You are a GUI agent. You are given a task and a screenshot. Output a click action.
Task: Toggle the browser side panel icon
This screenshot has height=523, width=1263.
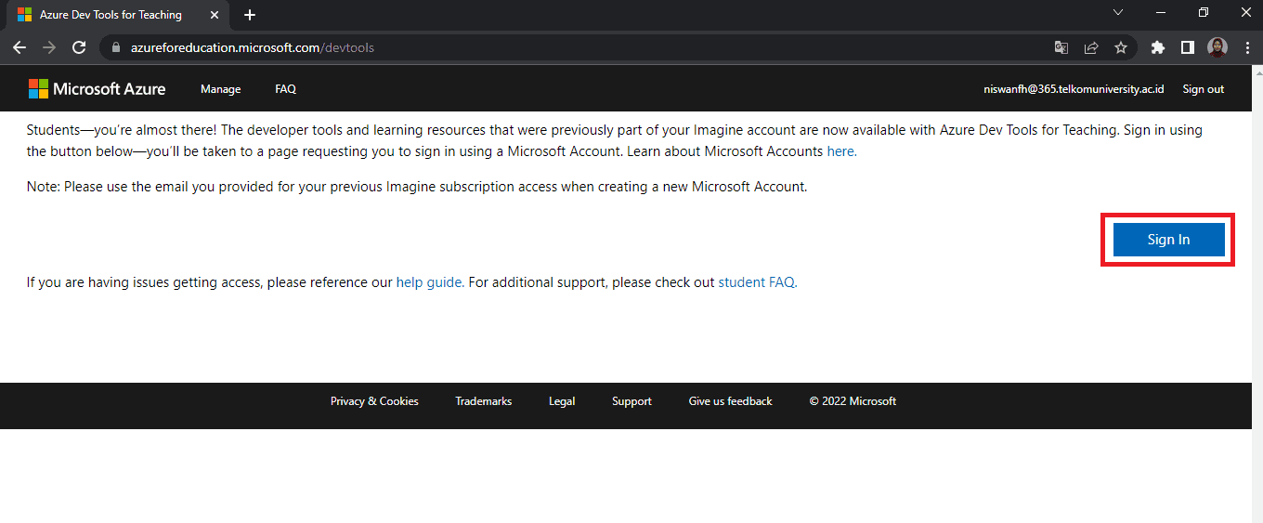coord(1187,47)
